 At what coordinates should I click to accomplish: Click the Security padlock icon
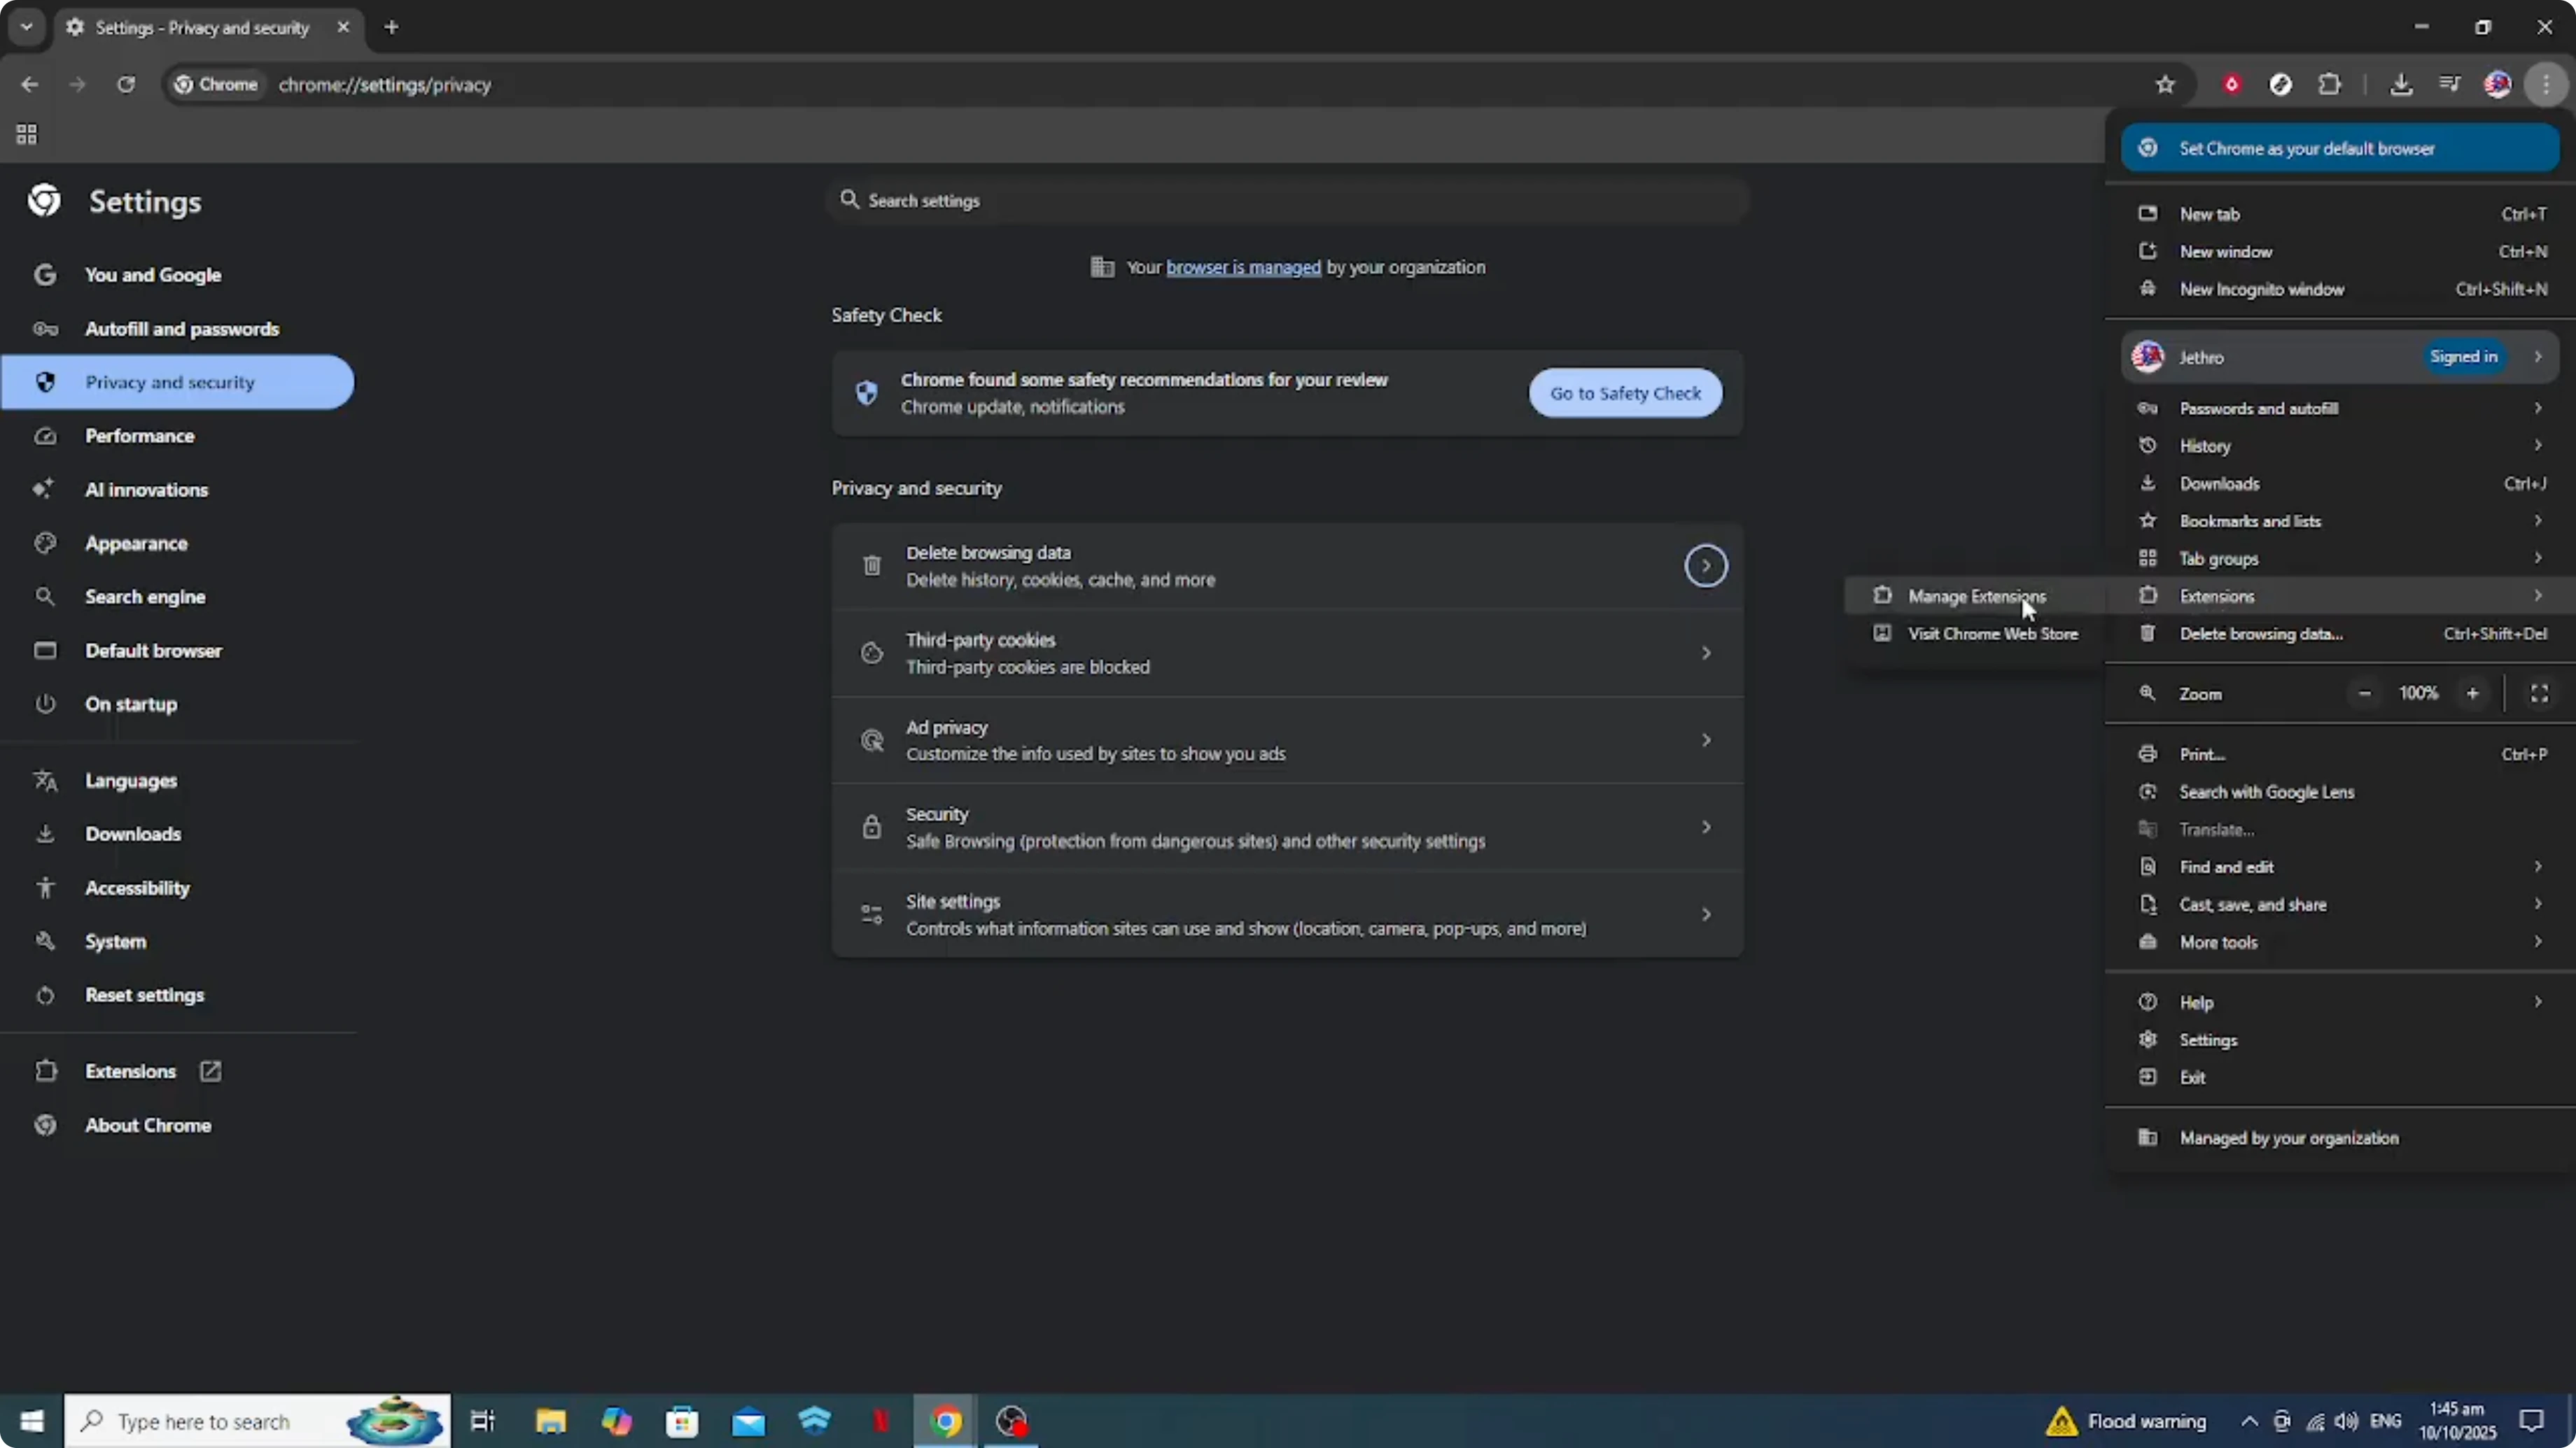click(870, 826)
